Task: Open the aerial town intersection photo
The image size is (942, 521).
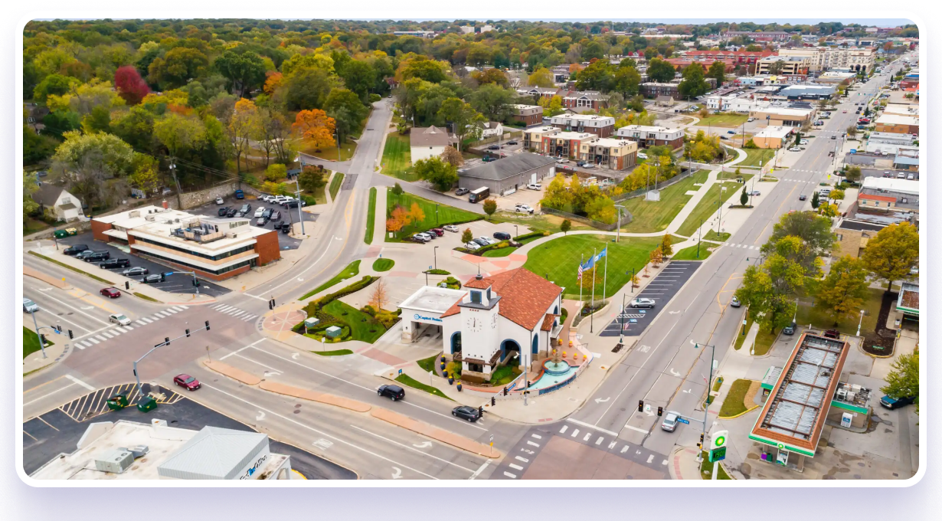Action: (x=470, y=249)
